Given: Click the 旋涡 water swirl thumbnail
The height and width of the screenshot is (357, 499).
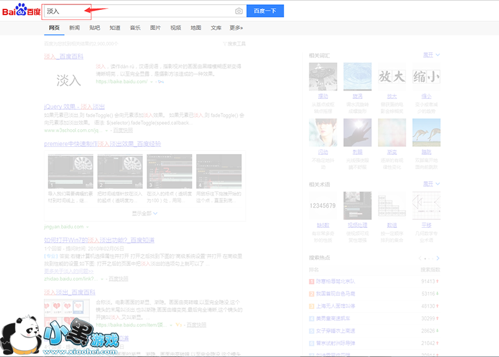Looking at the screenshot, I should tap(357, 76).
